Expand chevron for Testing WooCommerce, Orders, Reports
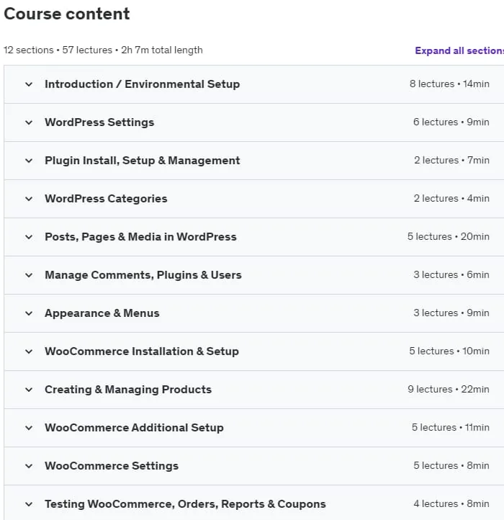Image resolution: width=504 pixels, height=520 pixels. 29,504
